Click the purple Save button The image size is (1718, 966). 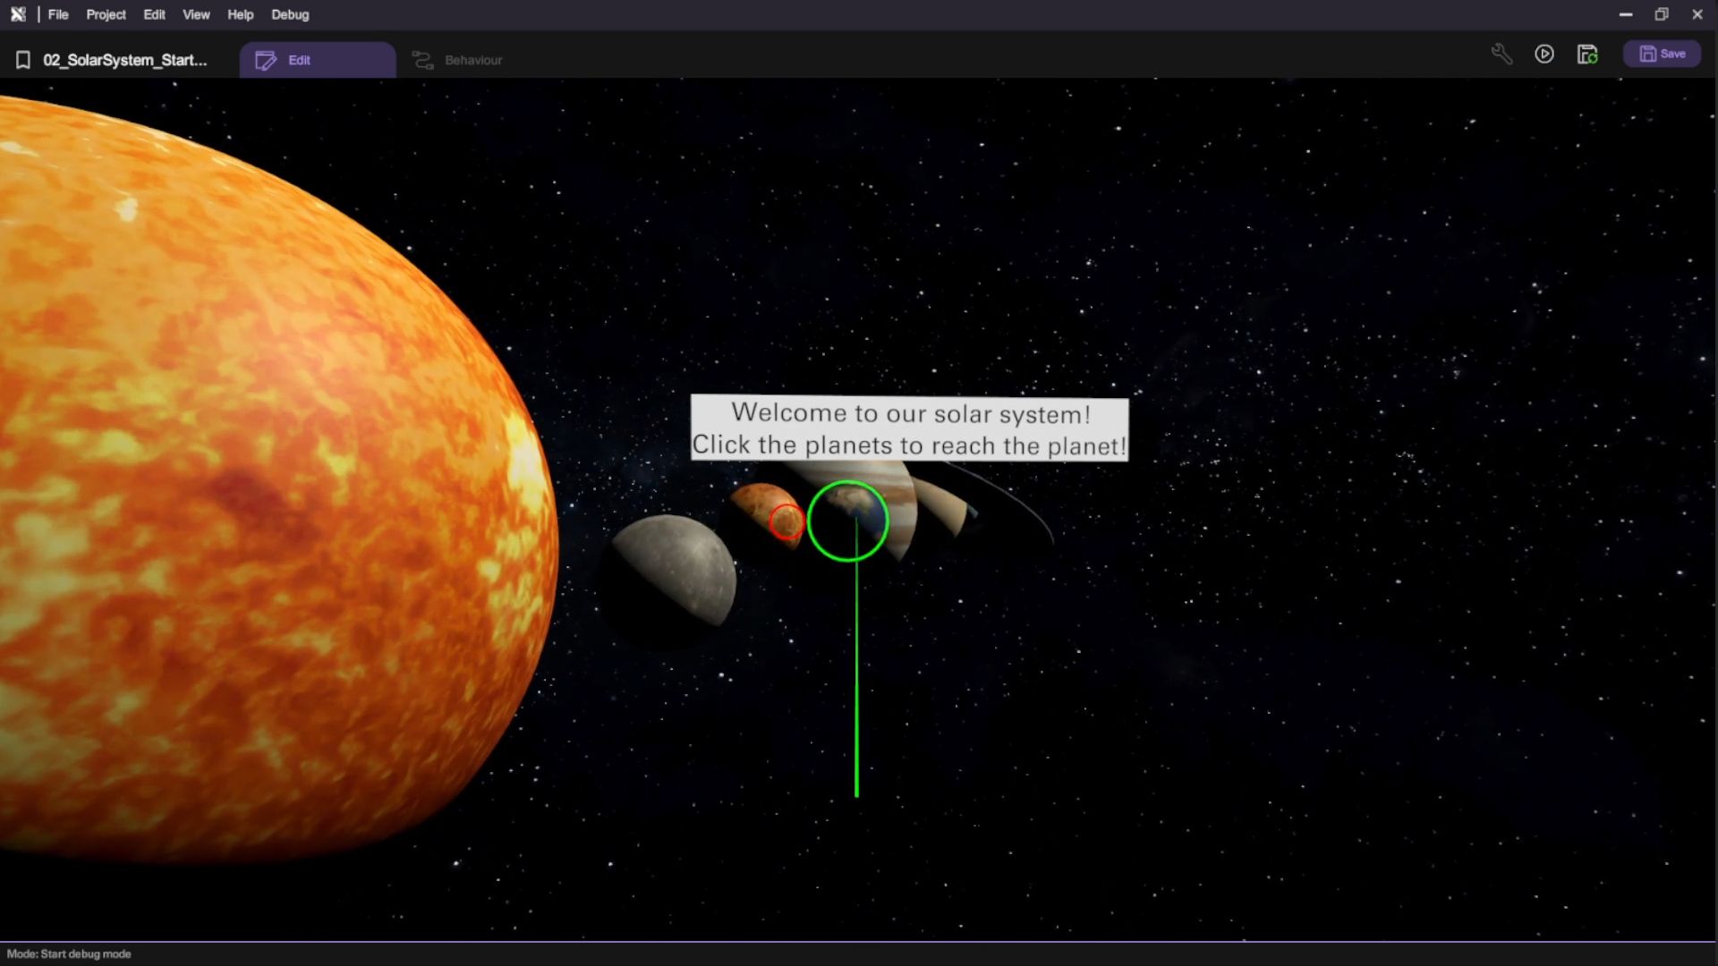tap(1662, 54)
